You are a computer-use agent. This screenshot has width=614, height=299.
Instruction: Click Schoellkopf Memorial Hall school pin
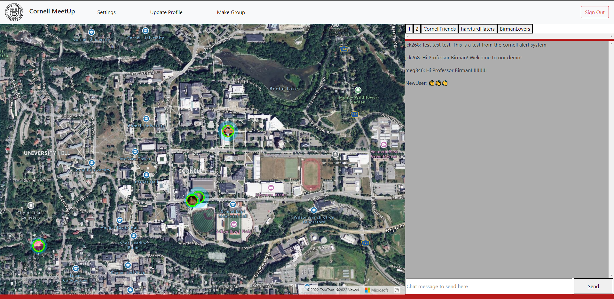[x=233, y=204]
